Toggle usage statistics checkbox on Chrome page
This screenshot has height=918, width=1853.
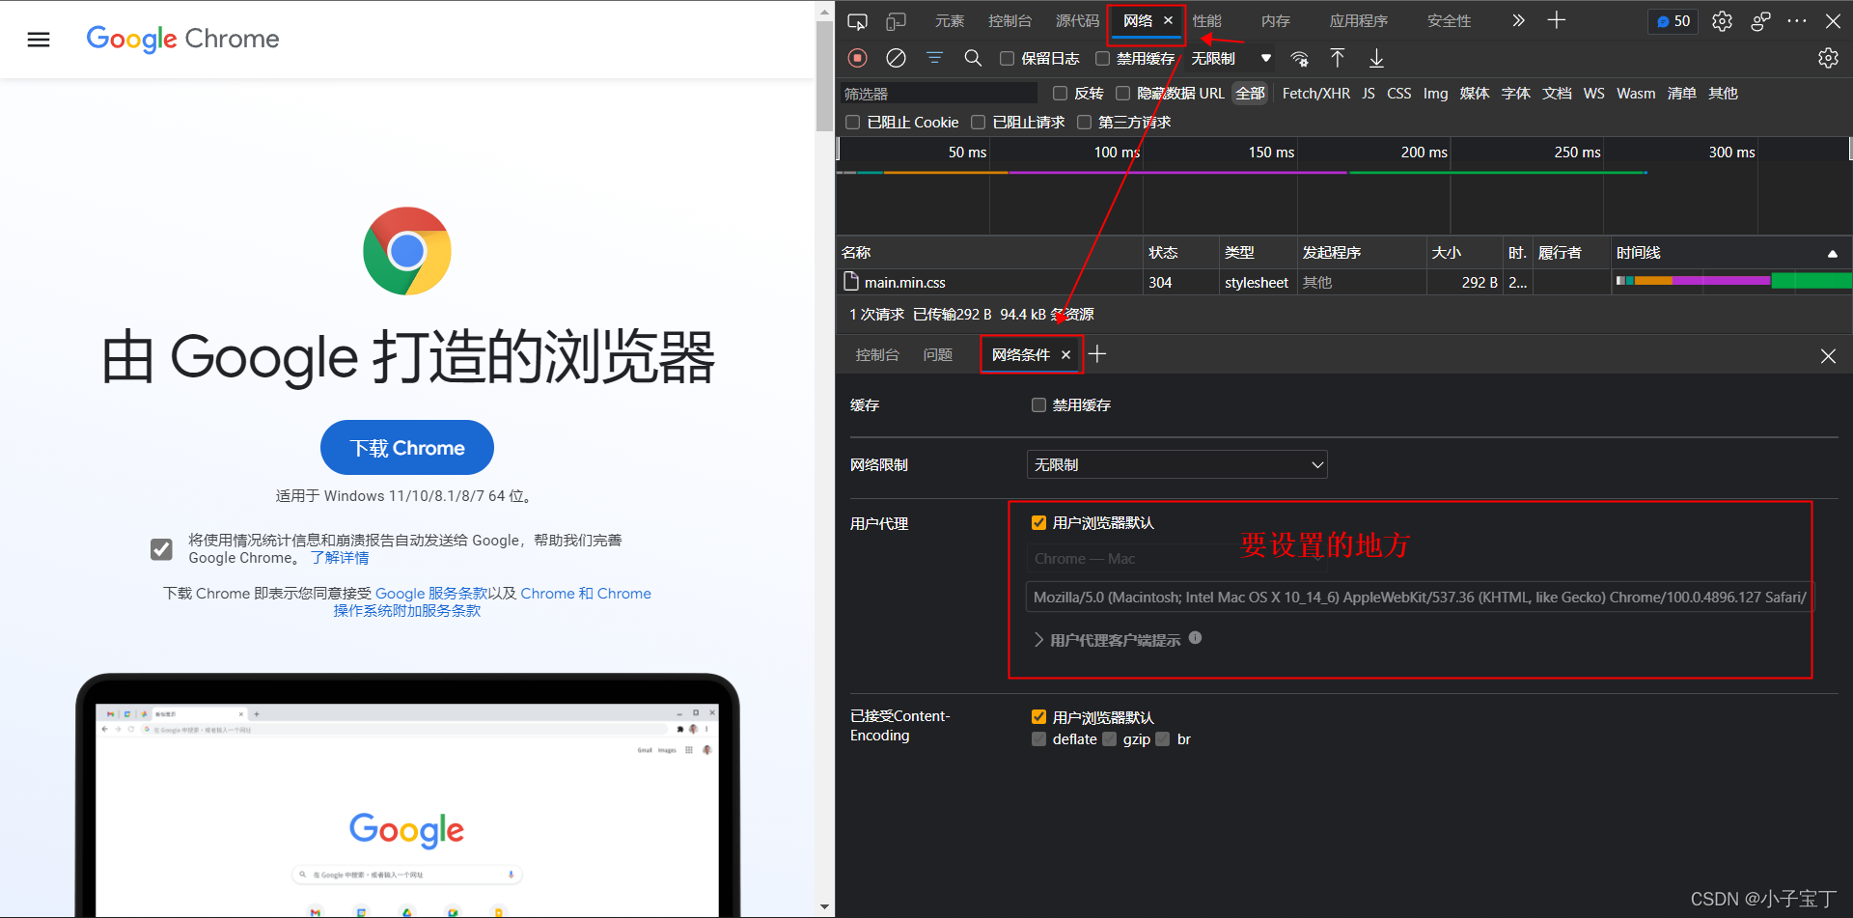tap(161, 549)
